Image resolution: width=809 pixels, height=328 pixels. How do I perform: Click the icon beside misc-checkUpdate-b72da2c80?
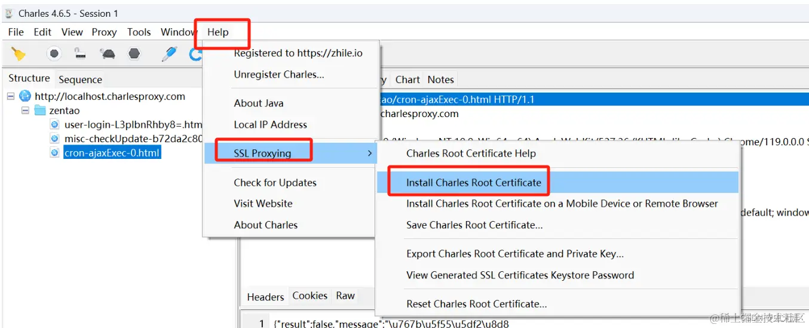pos(54,139)
